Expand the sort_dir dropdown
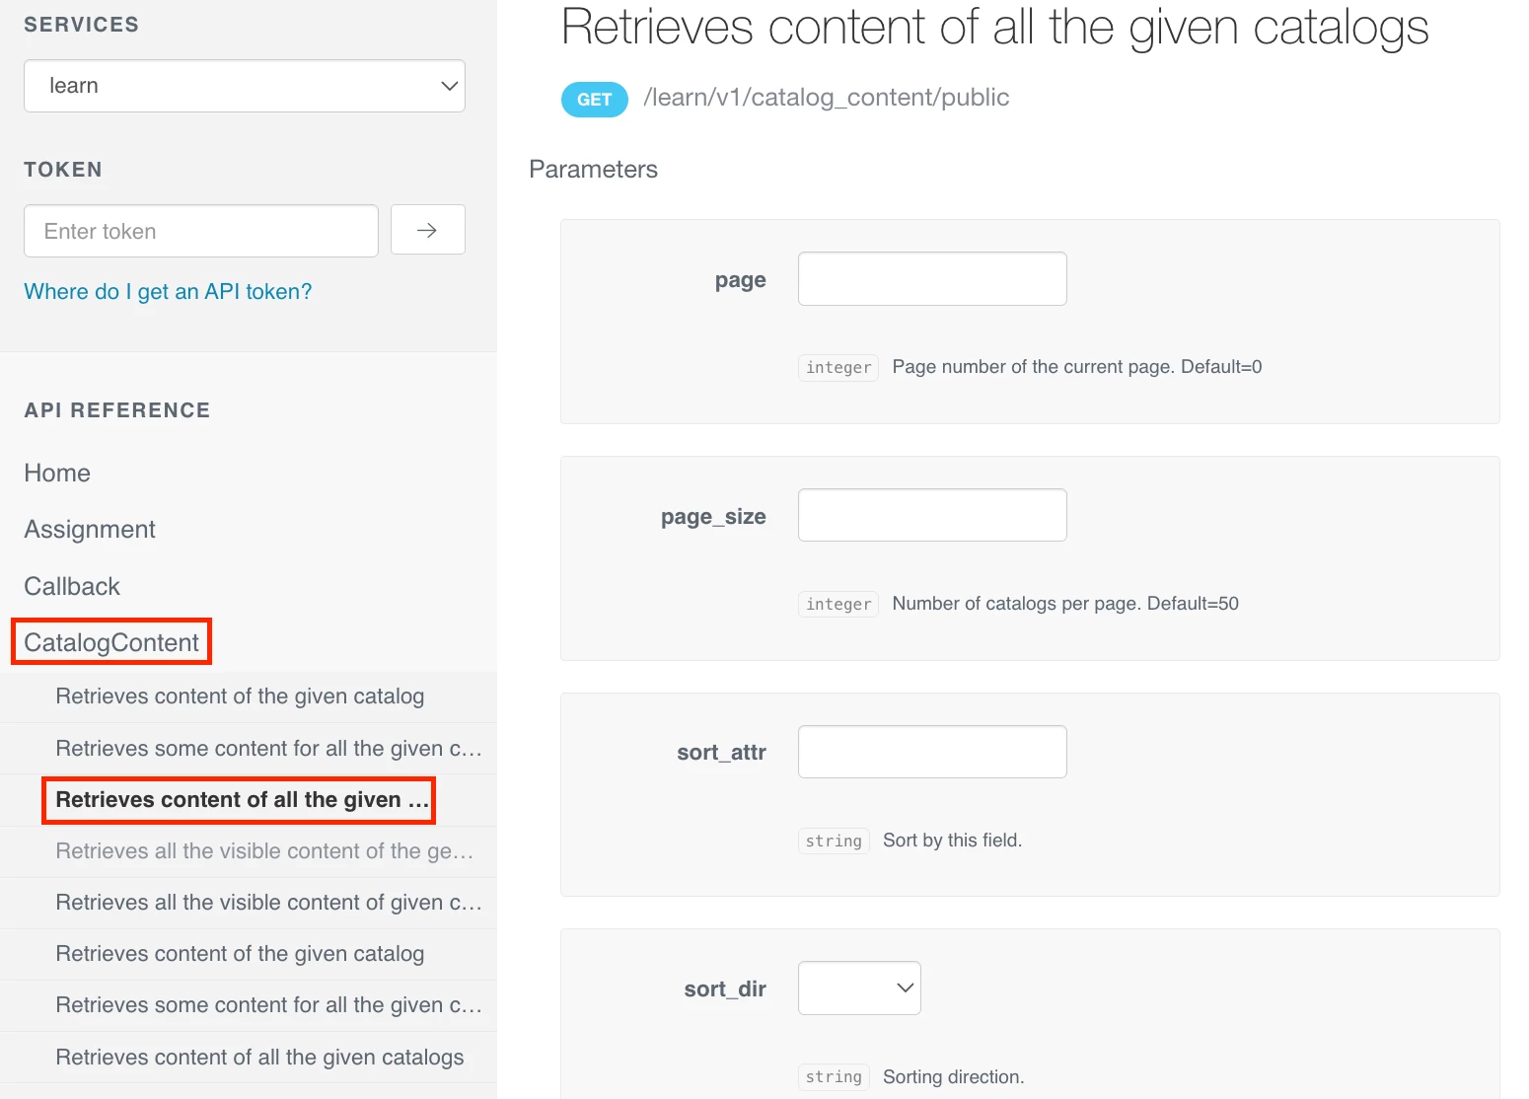 click(x=859, y=988)
